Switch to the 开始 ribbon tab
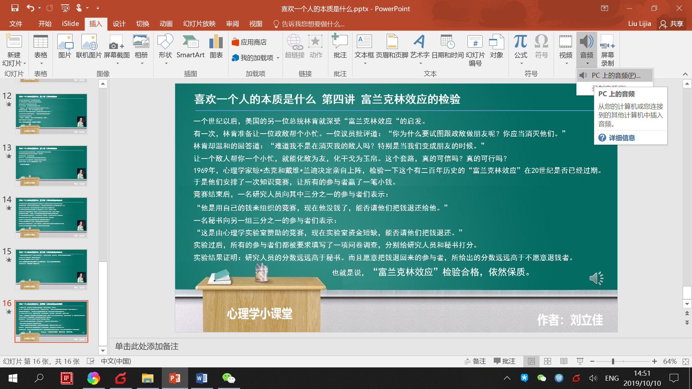Viewport: 692px width, 389px height. pos(45,24)
